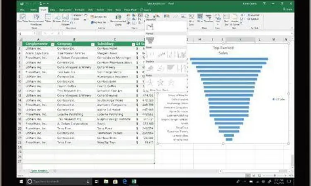The image size is (311, 186).
Task: Select the chart legend entry
Action: (x=279, y=99)
